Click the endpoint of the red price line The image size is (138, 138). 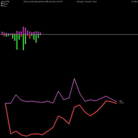pos(117,104)
